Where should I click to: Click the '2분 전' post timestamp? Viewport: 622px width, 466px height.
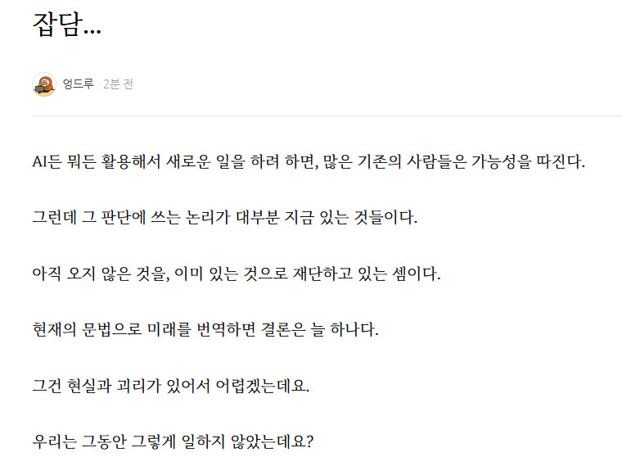118,84
